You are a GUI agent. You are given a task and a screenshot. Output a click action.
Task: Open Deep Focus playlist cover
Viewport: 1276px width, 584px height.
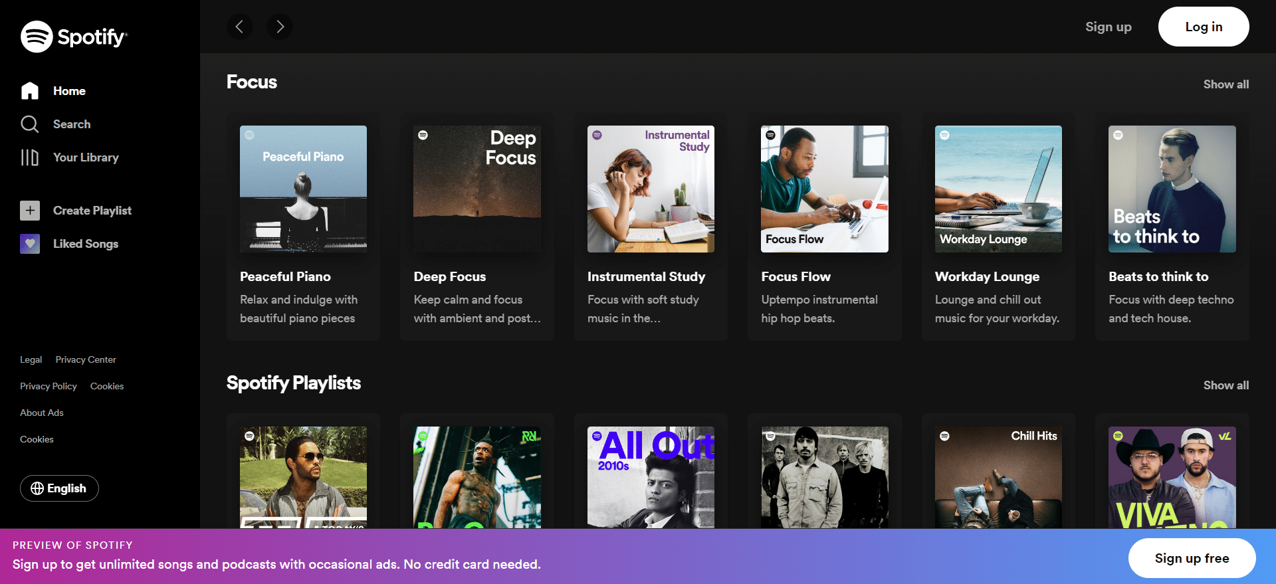tap(477, 189)
